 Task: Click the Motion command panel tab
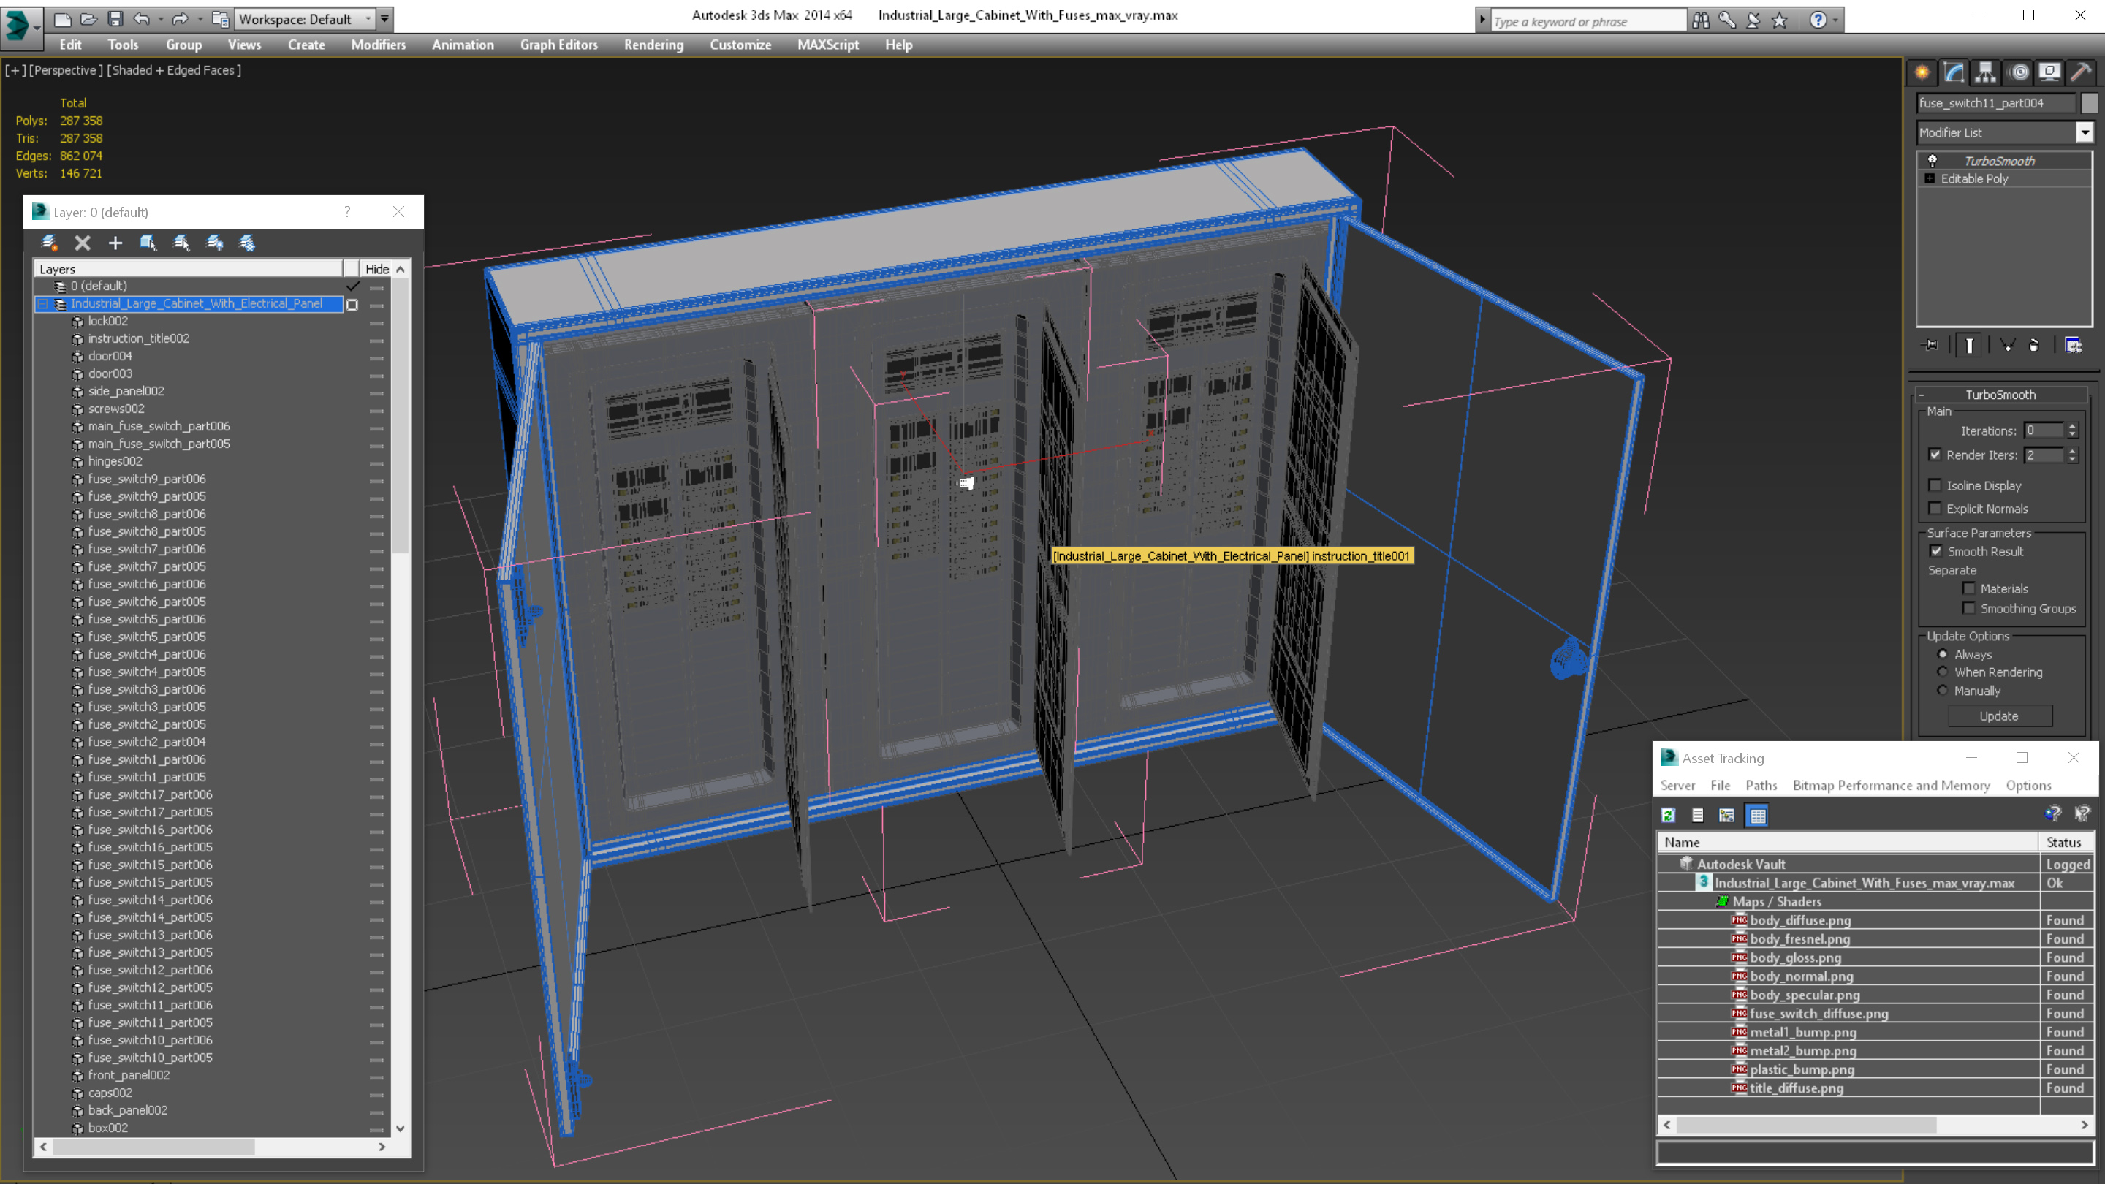point(2018,72)
